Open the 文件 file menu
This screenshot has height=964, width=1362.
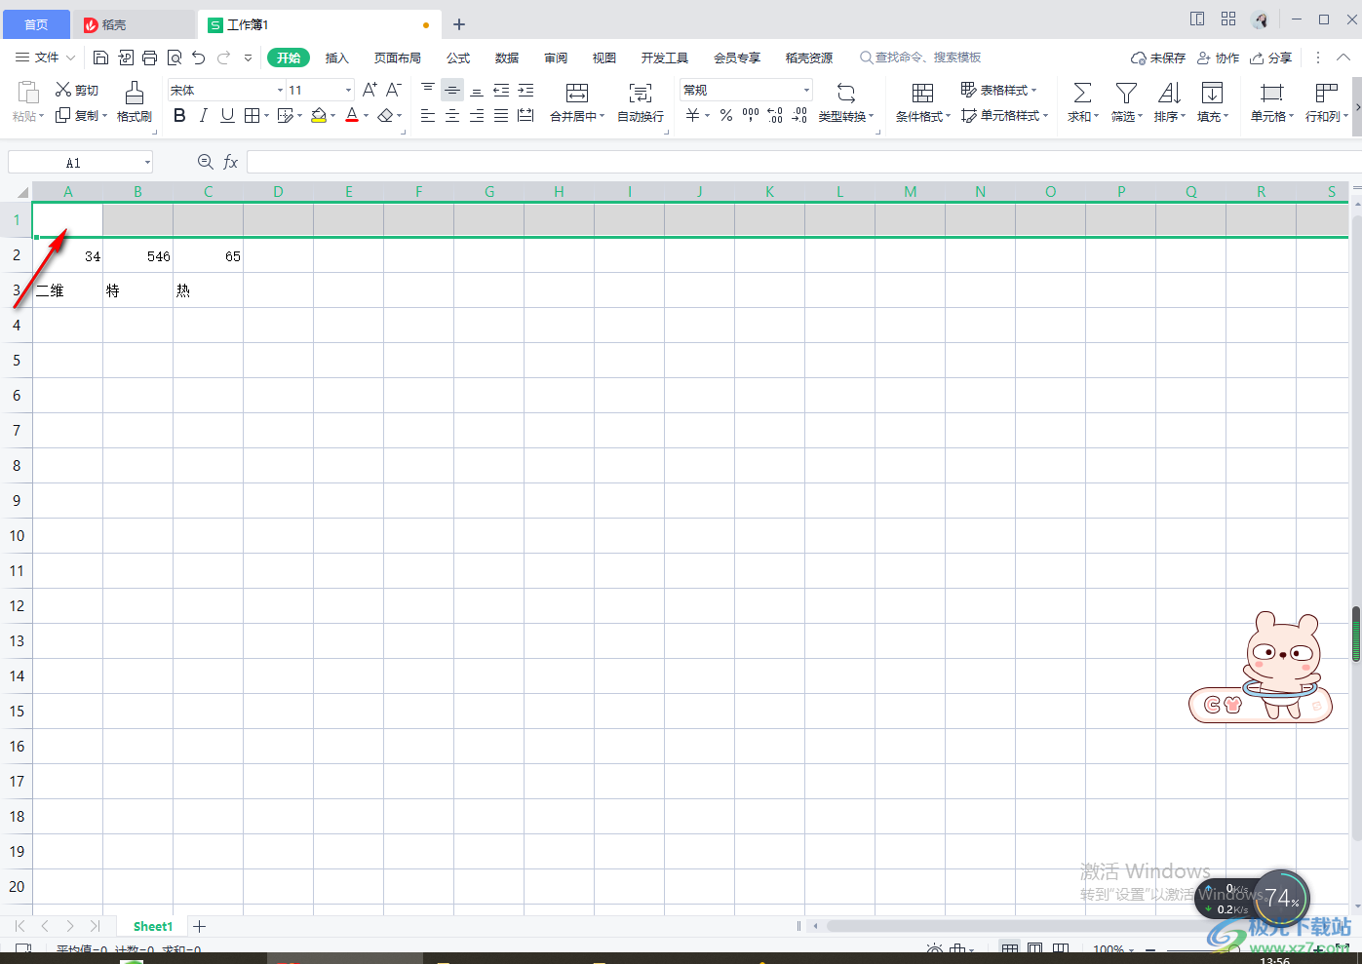click(x=45, y=58)
